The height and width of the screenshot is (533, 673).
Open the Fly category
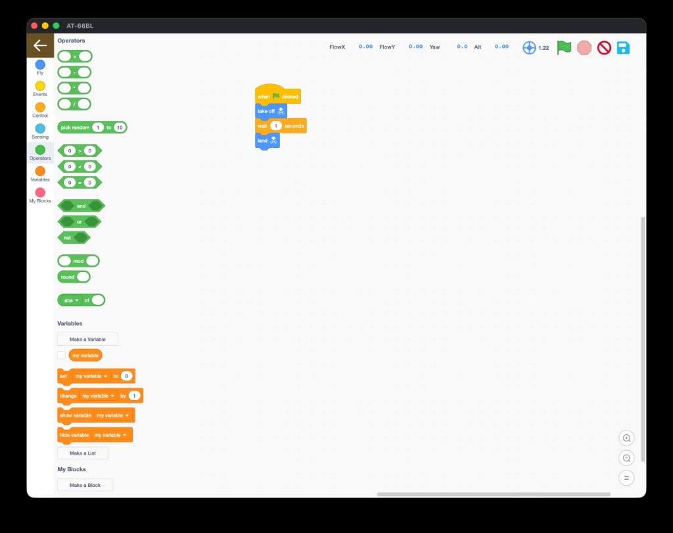(x=40, y=68)
